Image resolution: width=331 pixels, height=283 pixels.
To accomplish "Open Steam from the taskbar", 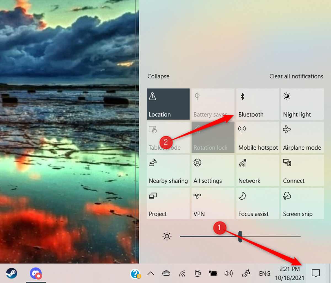I will pos(11,273).
